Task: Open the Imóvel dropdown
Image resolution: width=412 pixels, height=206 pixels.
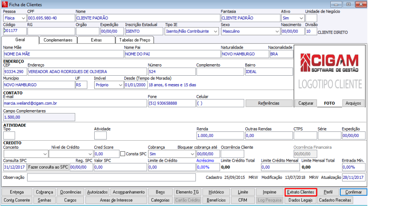Action: click(121, 85)
